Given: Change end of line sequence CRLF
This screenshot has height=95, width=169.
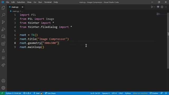Looking at the screenshot, I should (121, 93).
